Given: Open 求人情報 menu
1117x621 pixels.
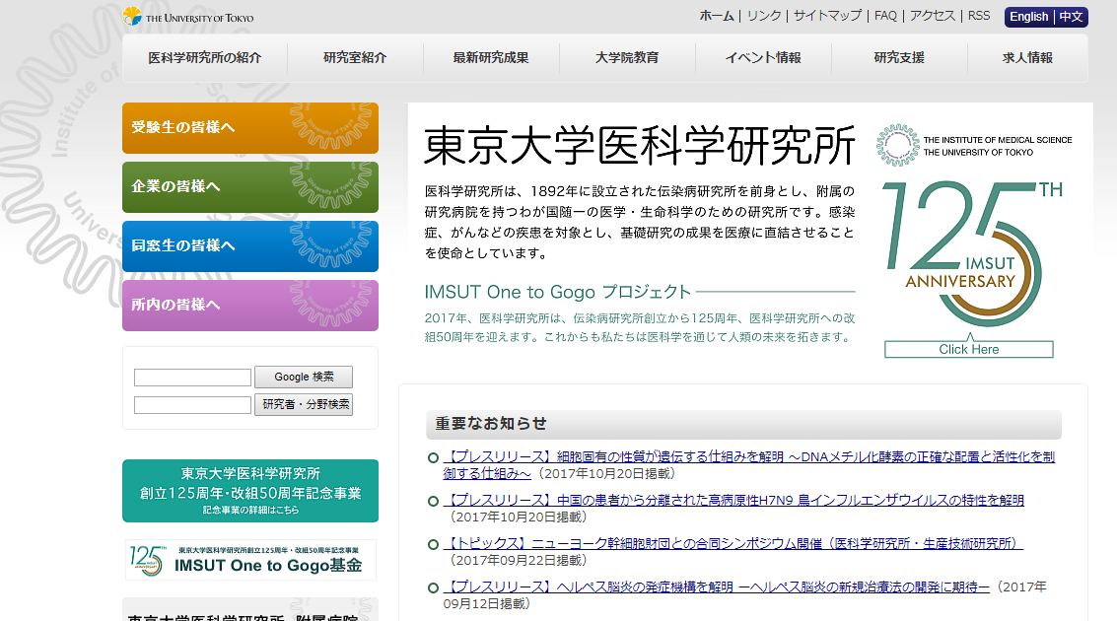Looking at the screenshot, I should click(x=1027, y=58).
